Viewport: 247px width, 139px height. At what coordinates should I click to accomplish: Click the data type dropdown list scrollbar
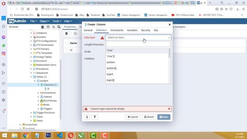[x=169, y=53]
